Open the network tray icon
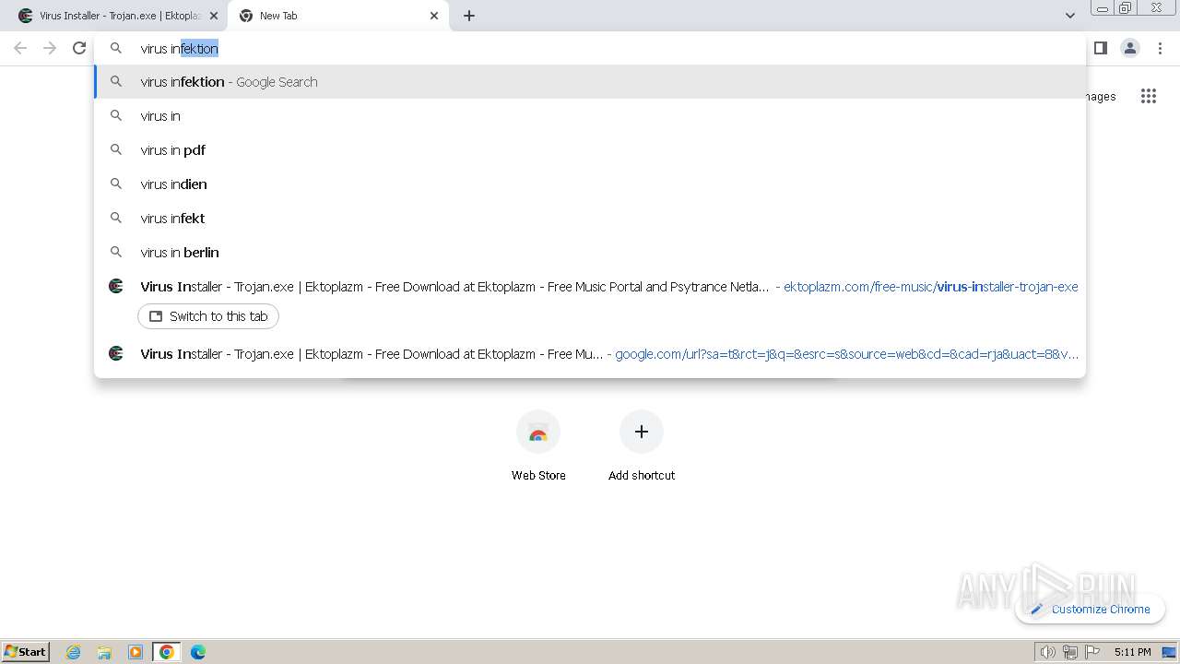The width and height of the screenshot is (1180, 664). 1070,652
